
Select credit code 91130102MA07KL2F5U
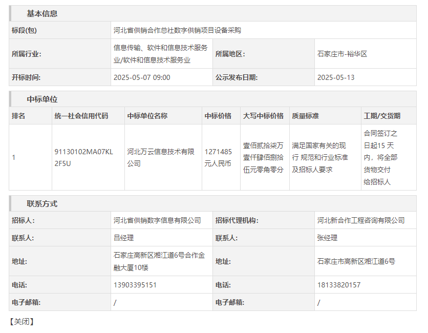coord(83,157)
